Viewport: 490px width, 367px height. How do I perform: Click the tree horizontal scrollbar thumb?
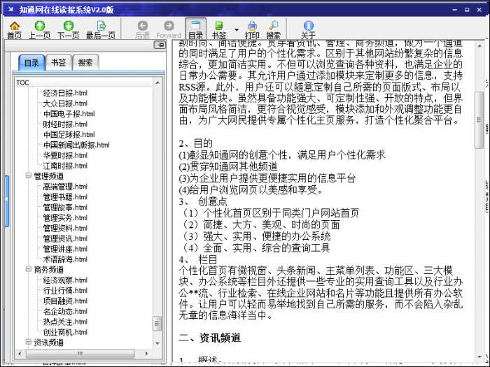[x=80, y=354]
